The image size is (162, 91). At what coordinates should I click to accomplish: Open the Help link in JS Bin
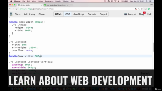(x=150, y=14)
